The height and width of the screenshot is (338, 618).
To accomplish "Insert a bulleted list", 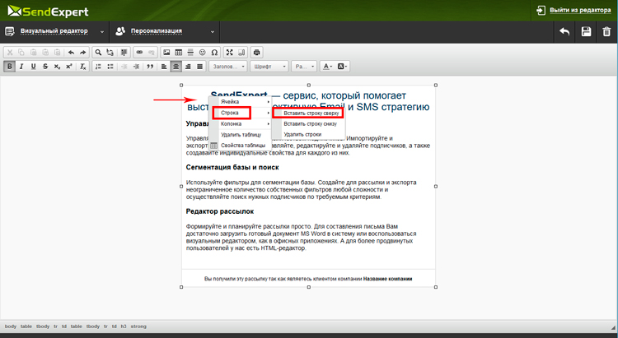I will [x=110, y=67].
